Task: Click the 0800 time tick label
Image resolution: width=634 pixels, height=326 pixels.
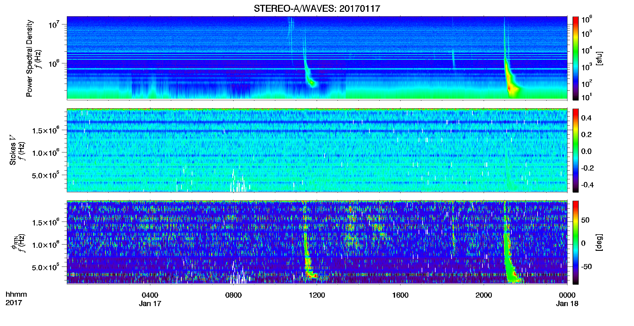Action: pos(233,295)
